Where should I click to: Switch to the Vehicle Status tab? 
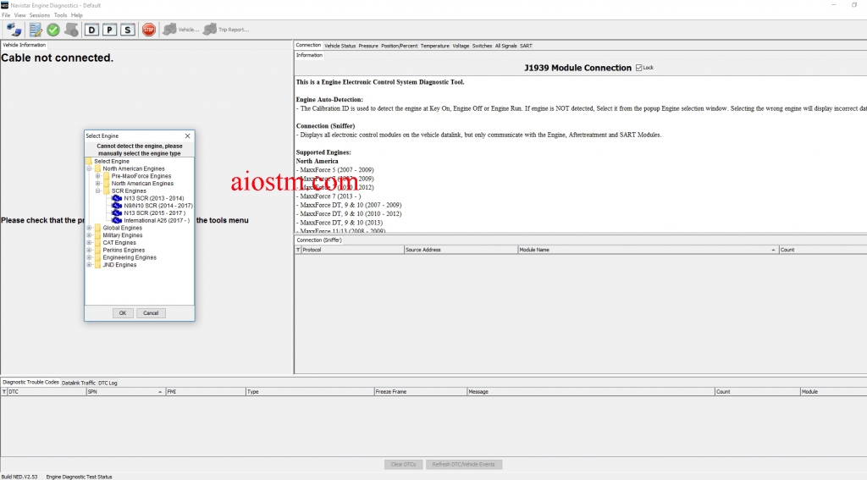[x=340, y=46]
